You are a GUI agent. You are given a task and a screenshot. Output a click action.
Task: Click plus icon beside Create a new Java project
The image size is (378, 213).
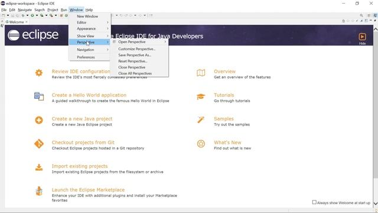(39, 120)
